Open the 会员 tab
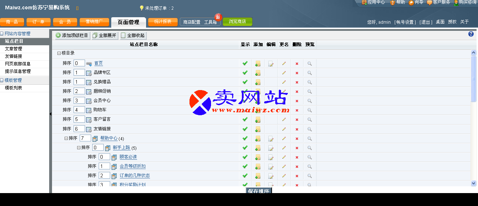Viewport: 478px width, 206px height. pos(65,22)
